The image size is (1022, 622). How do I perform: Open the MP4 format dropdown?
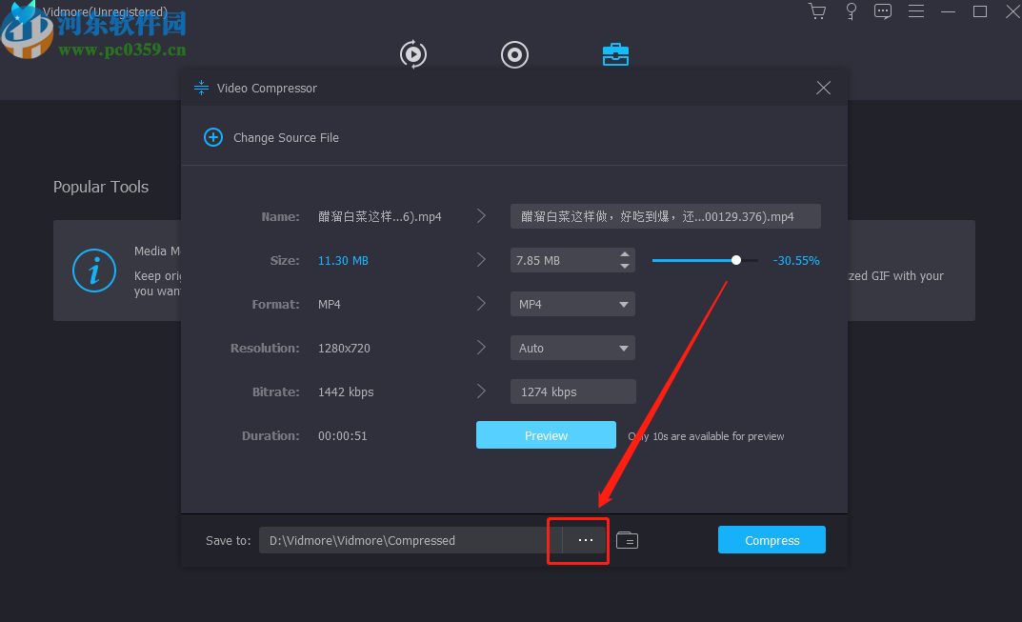(x=572, y=305)
